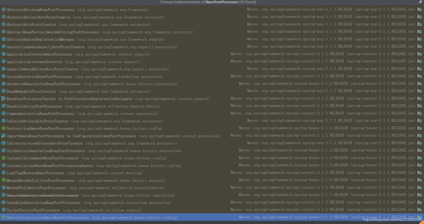Click class icon beside ImportAwareBeanPostProcessor

pyautogui.click(x=4, y=136)
